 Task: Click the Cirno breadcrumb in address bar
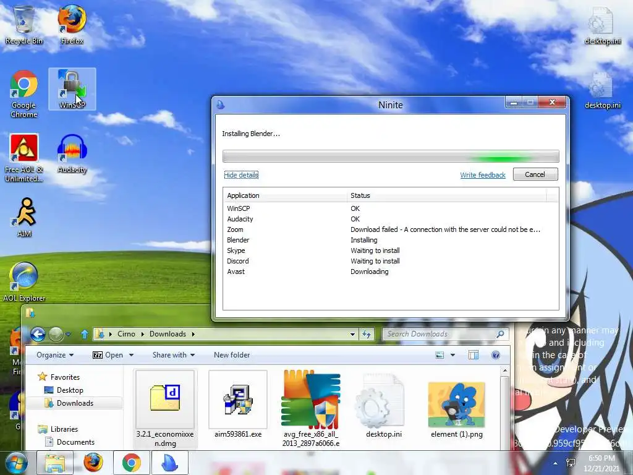coord(126,334)
